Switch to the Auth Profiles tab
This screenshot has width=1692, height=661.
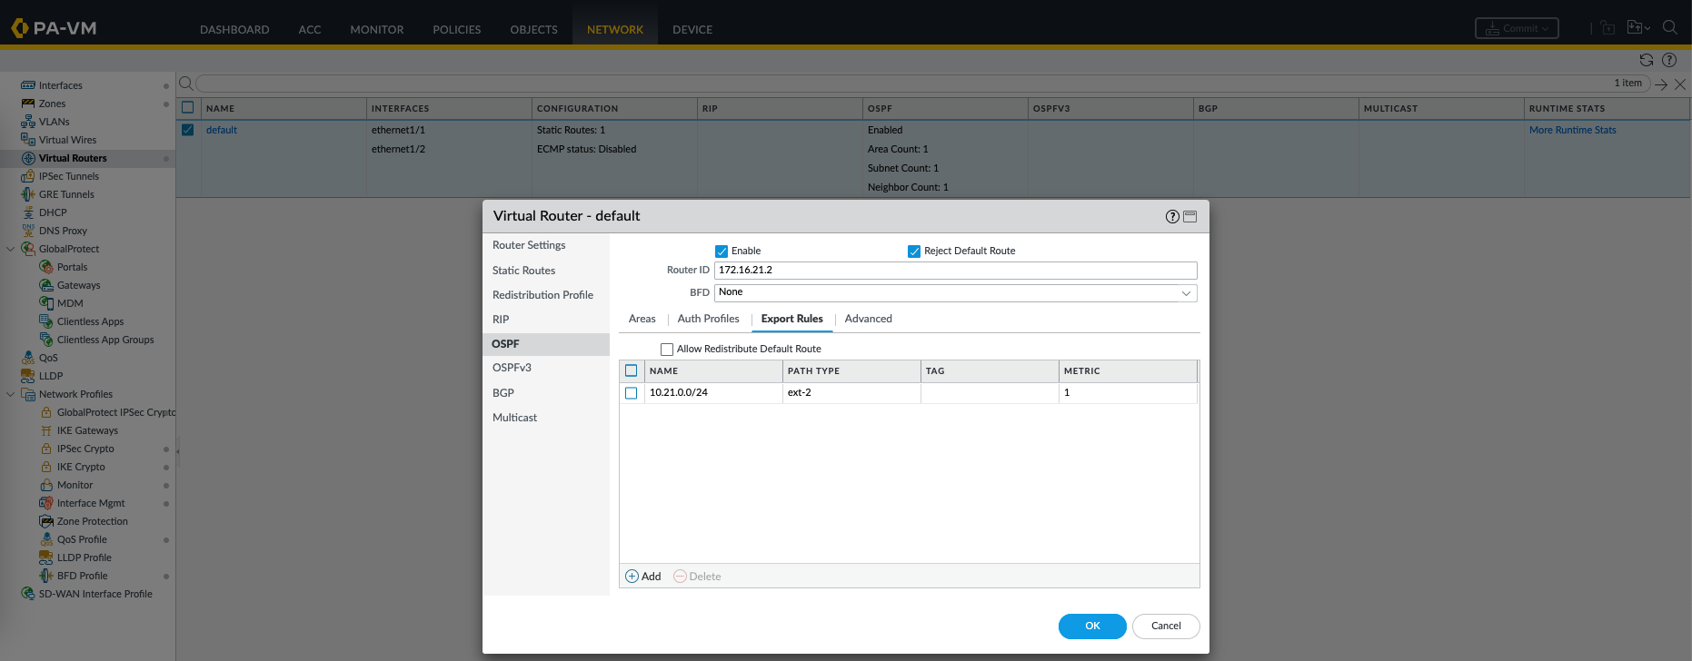(x=708, y=319)
